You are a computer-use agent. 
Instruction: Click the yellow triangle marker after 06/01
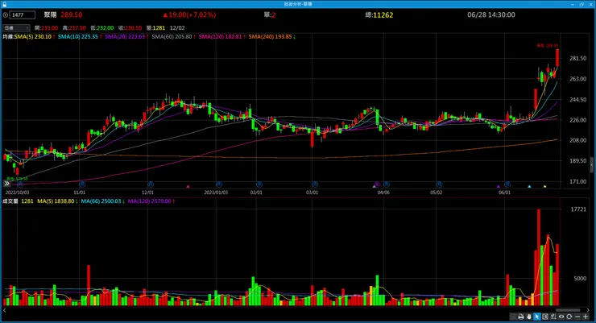click(x=544, y=186)
